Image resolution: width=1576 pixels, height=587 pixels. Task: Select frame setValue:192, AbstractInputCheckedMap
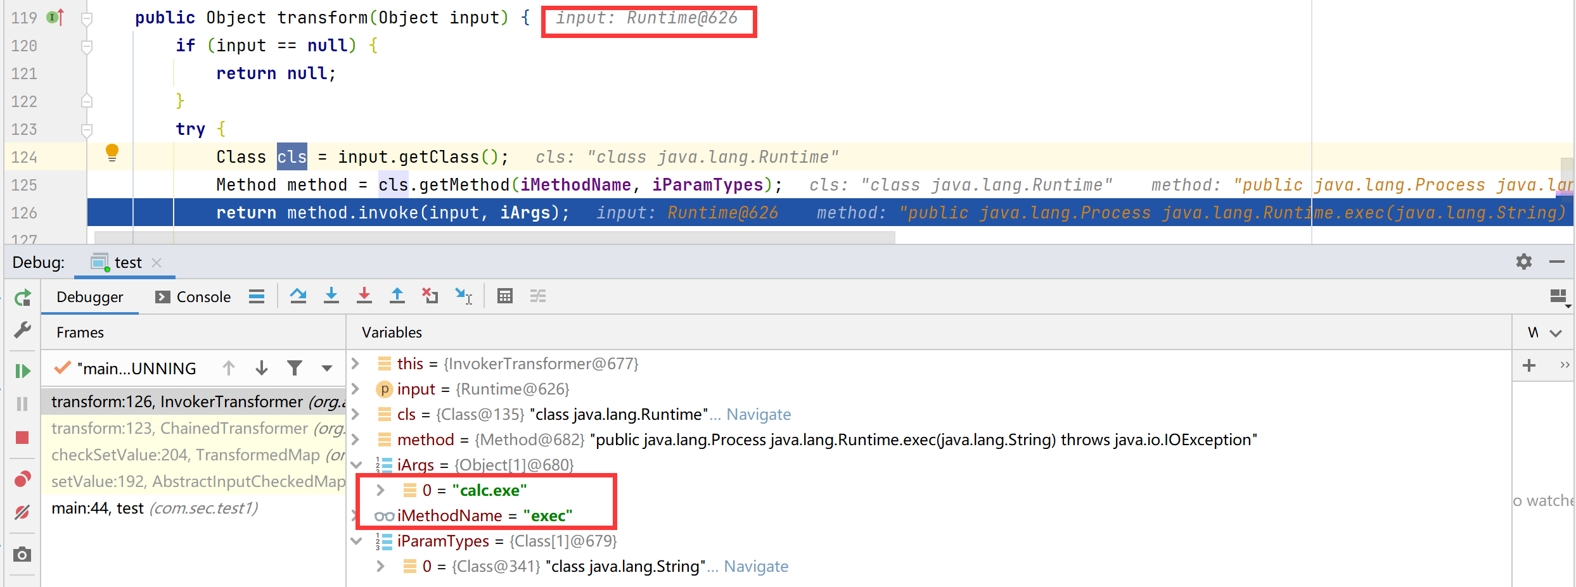click(193, 481)
